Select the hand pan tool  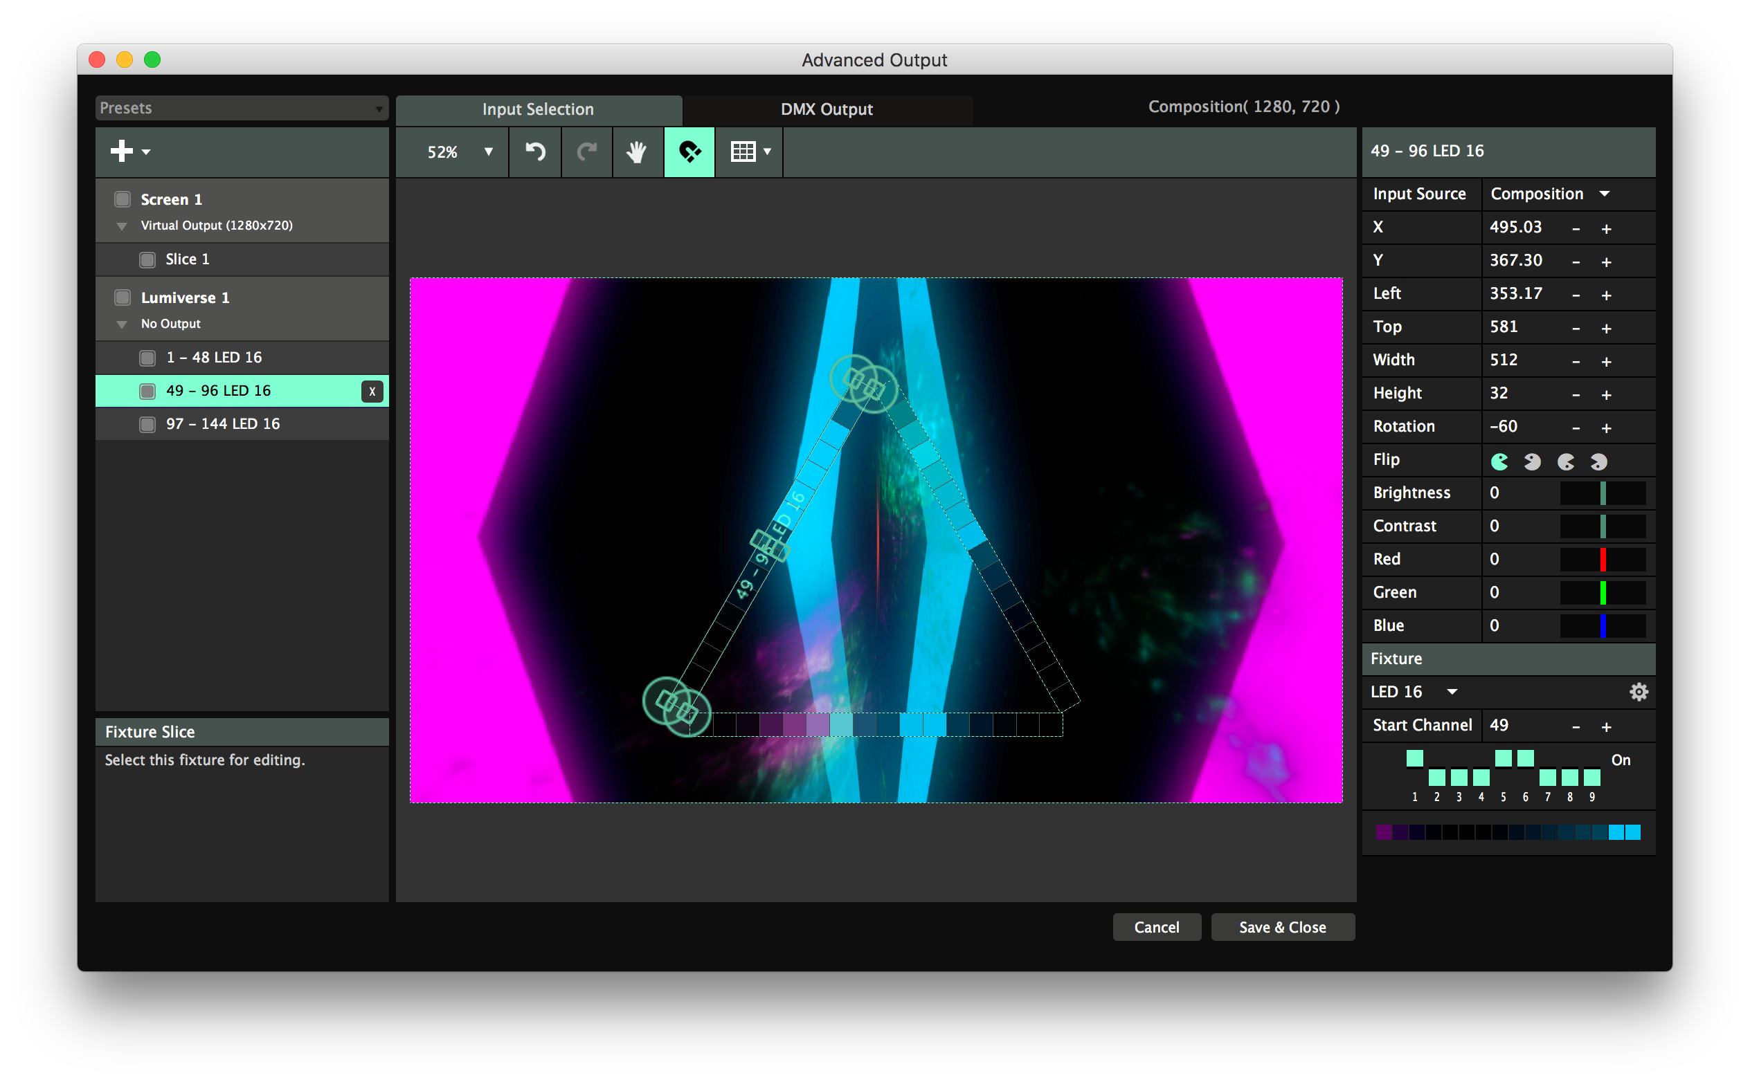pos(637,152)
